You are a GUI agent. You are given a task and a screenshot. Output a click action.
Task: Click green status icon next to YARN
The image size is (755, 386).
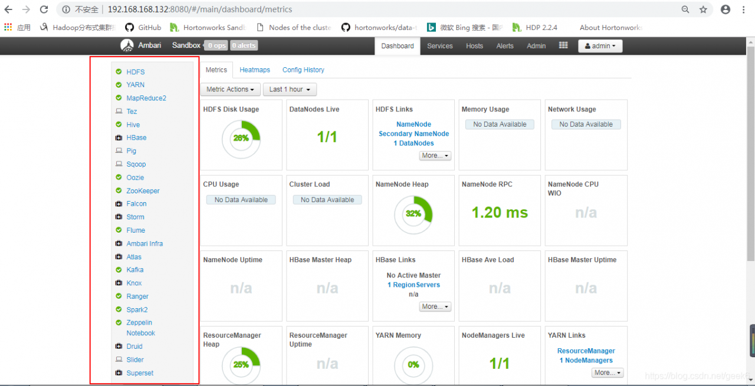point(119,85)
